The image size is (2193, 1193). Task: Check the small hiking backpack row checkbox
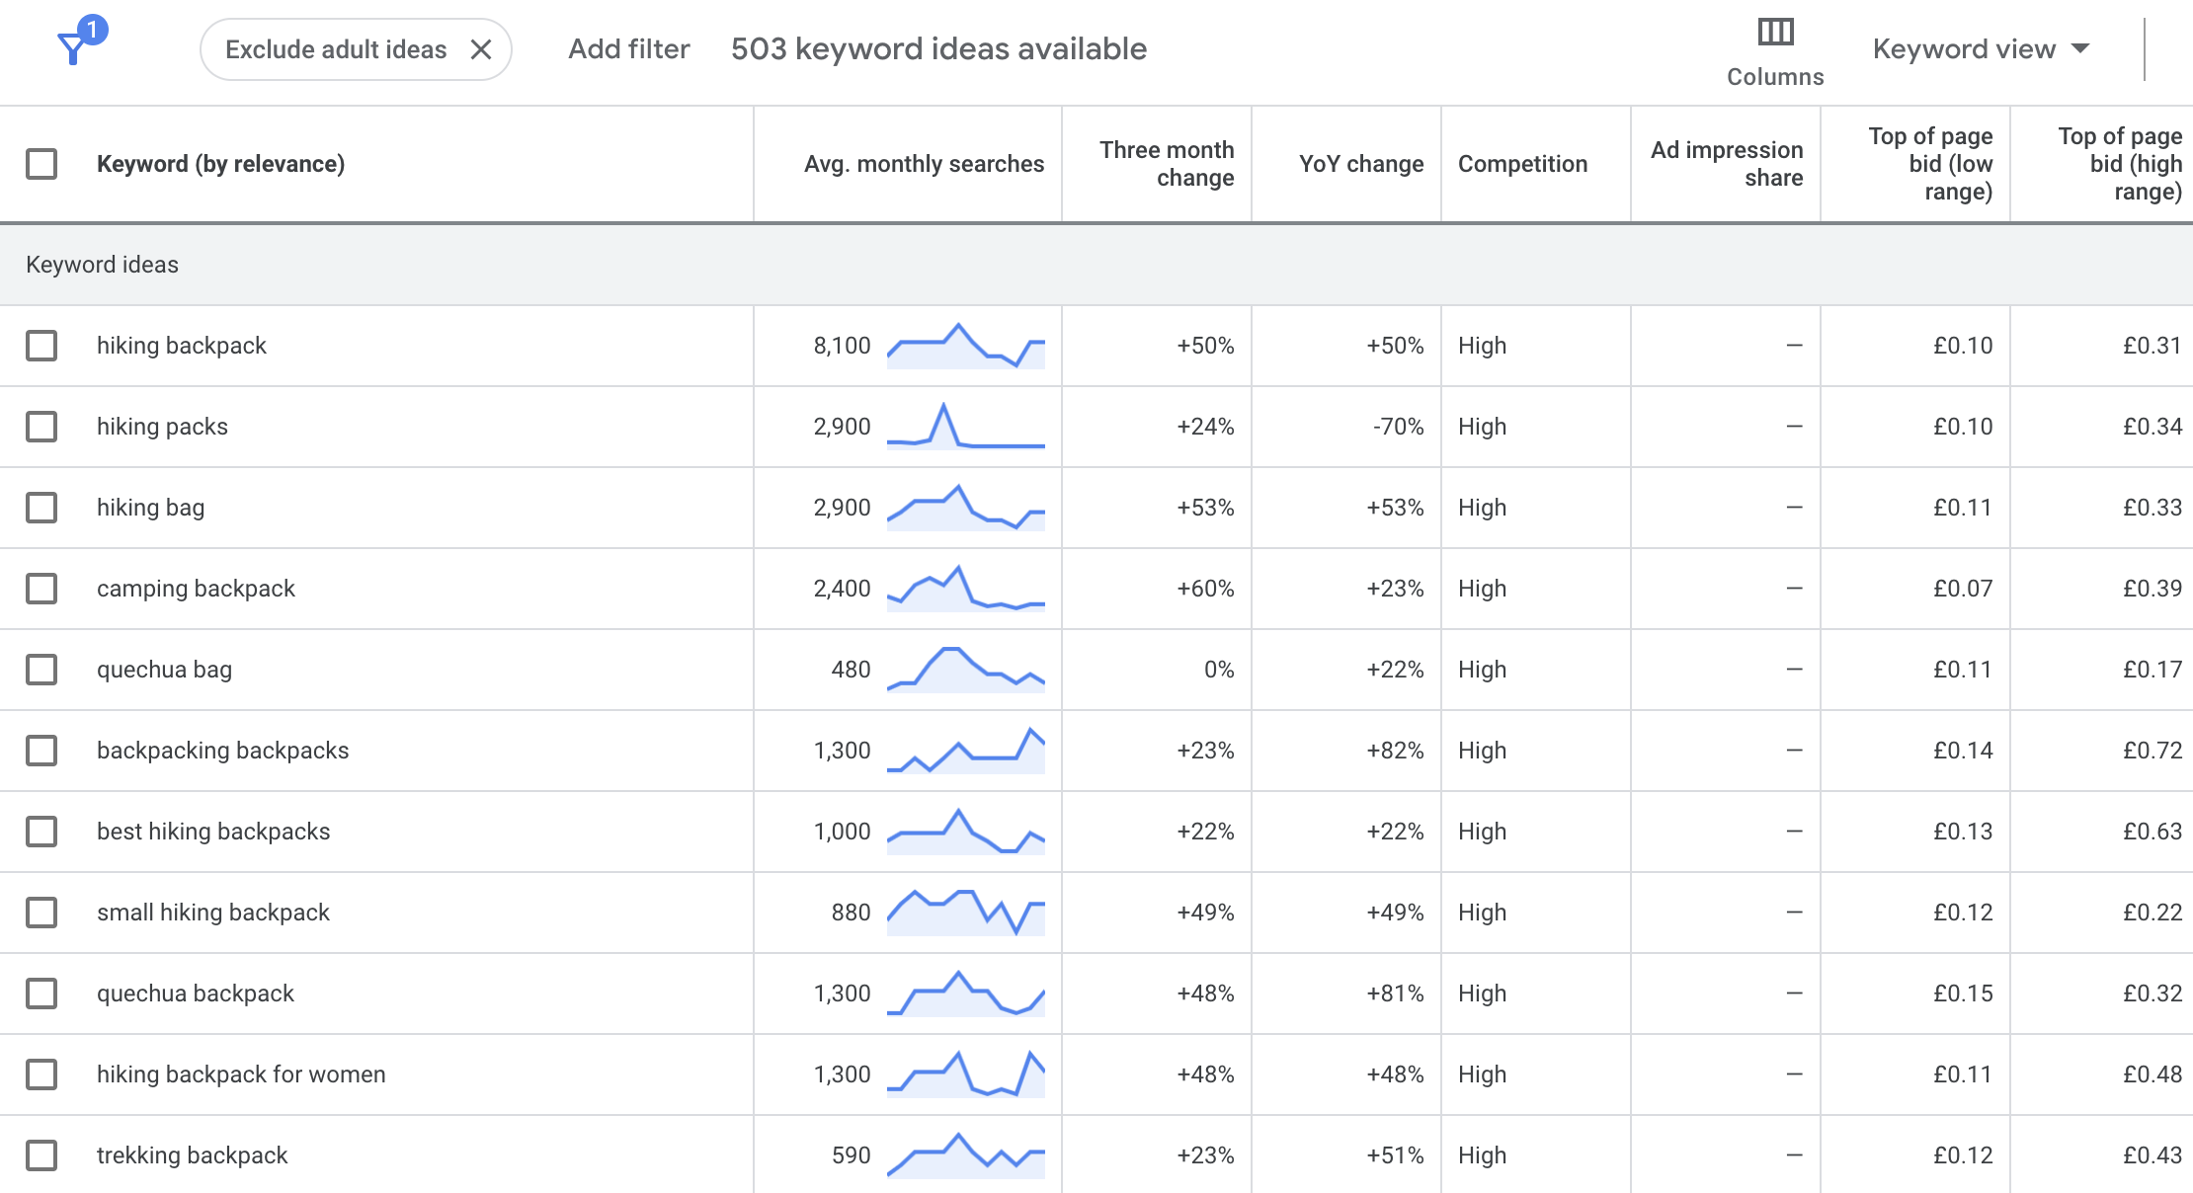coord(41,913)
